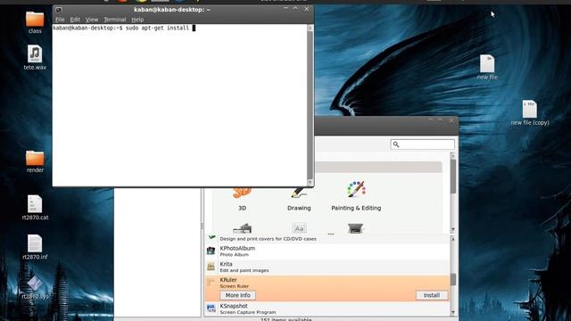Click the terminal window title kaban@kaban-desktop
The image size is (571, 321).
[172, 10]
